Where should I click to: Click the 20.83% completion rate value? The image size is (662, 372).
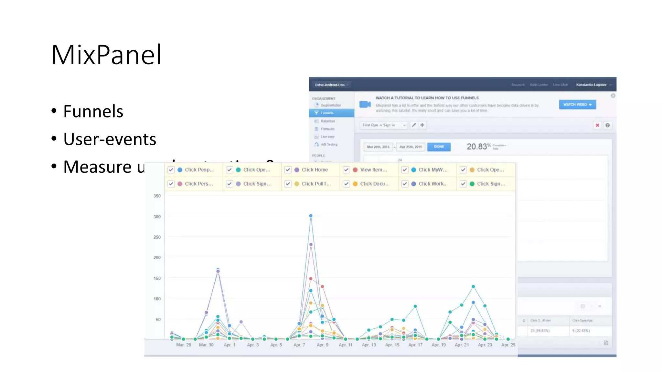[479, 147]
